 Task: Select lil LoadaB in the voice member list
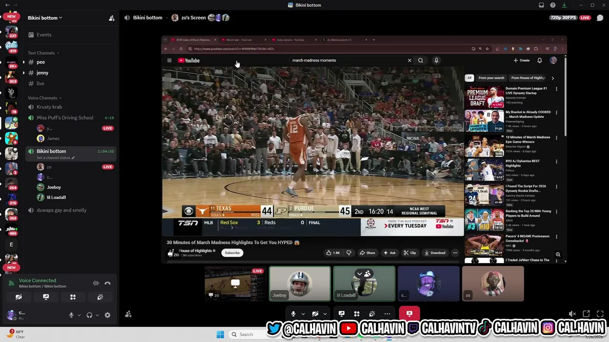(x=56, y=197)
